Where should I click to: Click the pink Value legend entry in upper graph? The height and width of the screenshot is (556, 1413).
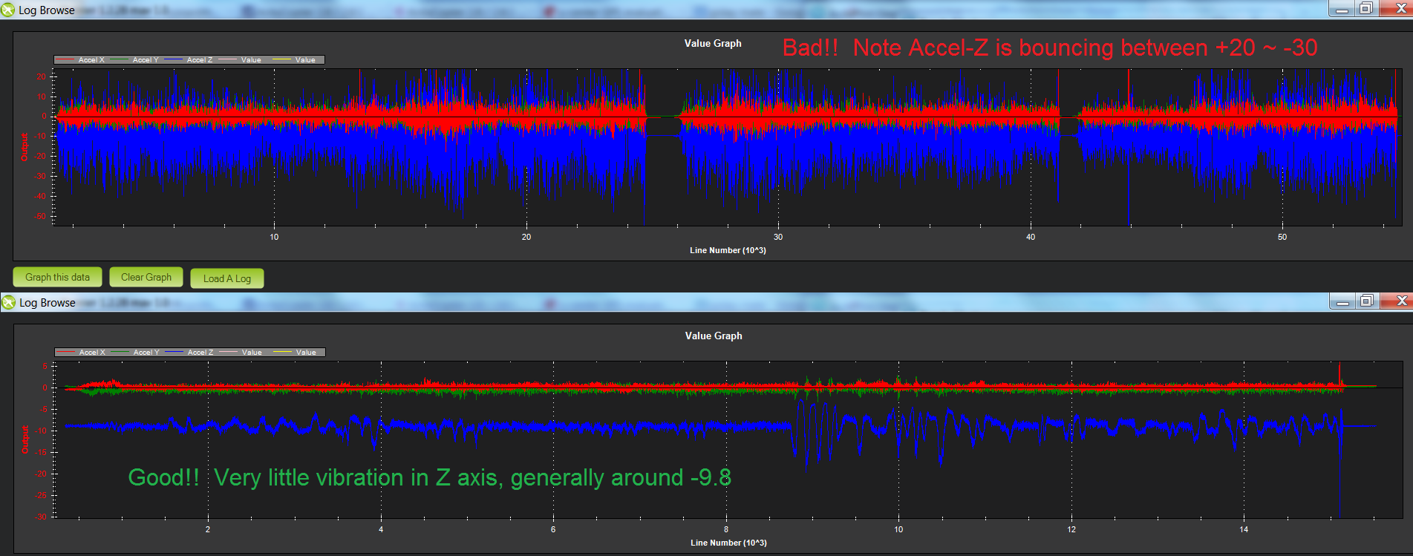251,60
